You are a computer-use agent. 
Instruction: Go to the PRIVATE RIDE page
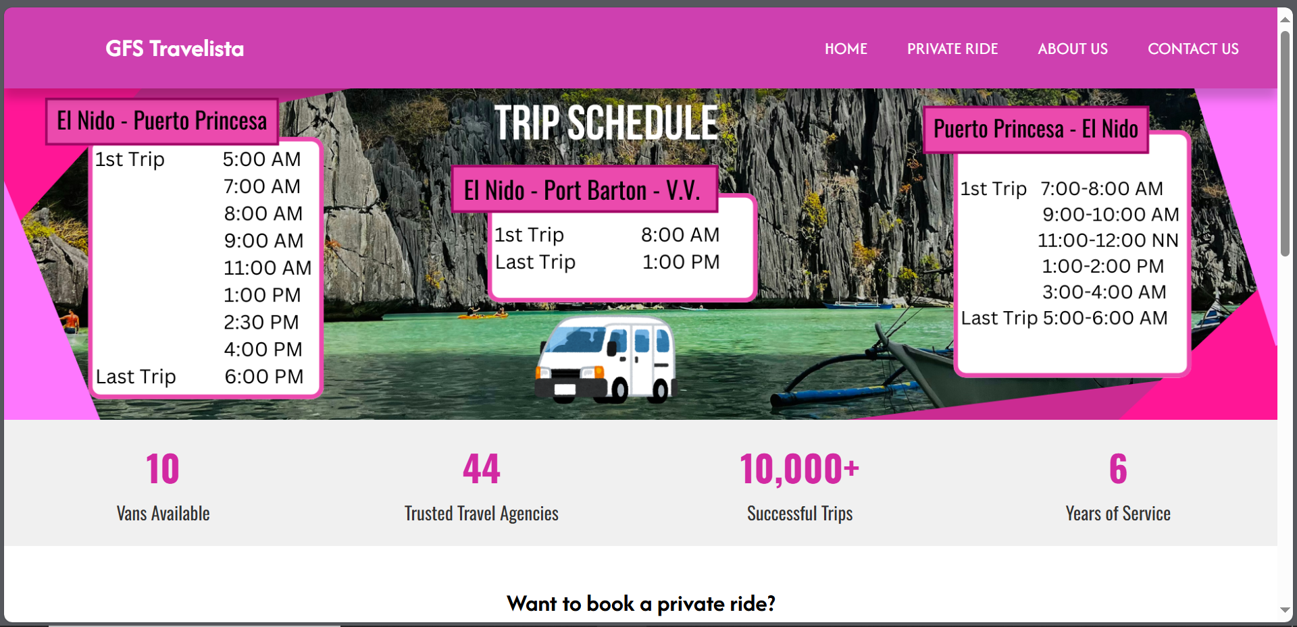[952, 49]
